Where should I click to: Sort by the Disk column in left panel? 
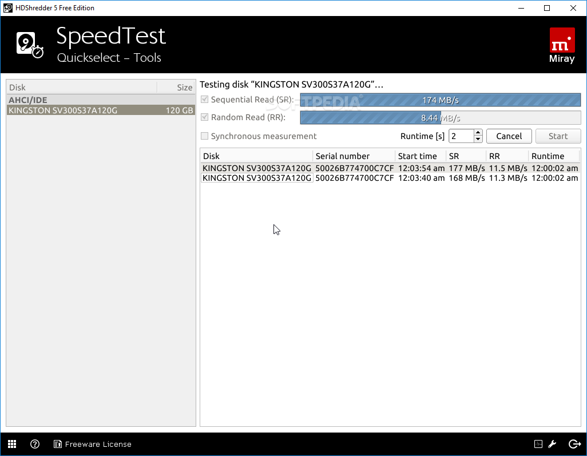(x=82, y=87)
